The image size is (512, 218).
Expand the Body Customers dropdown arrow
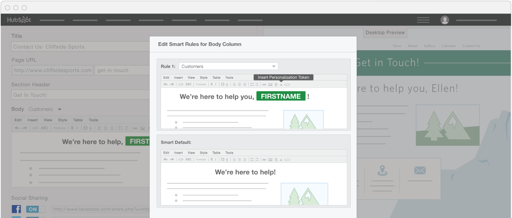coord(60,109)
